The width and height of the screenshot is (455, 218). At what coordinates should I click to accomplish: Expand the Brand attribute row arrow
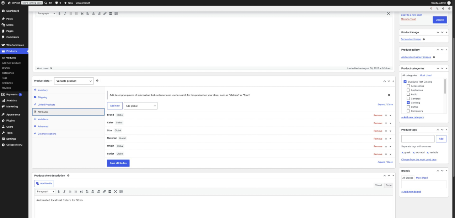[x=390, y=115]
